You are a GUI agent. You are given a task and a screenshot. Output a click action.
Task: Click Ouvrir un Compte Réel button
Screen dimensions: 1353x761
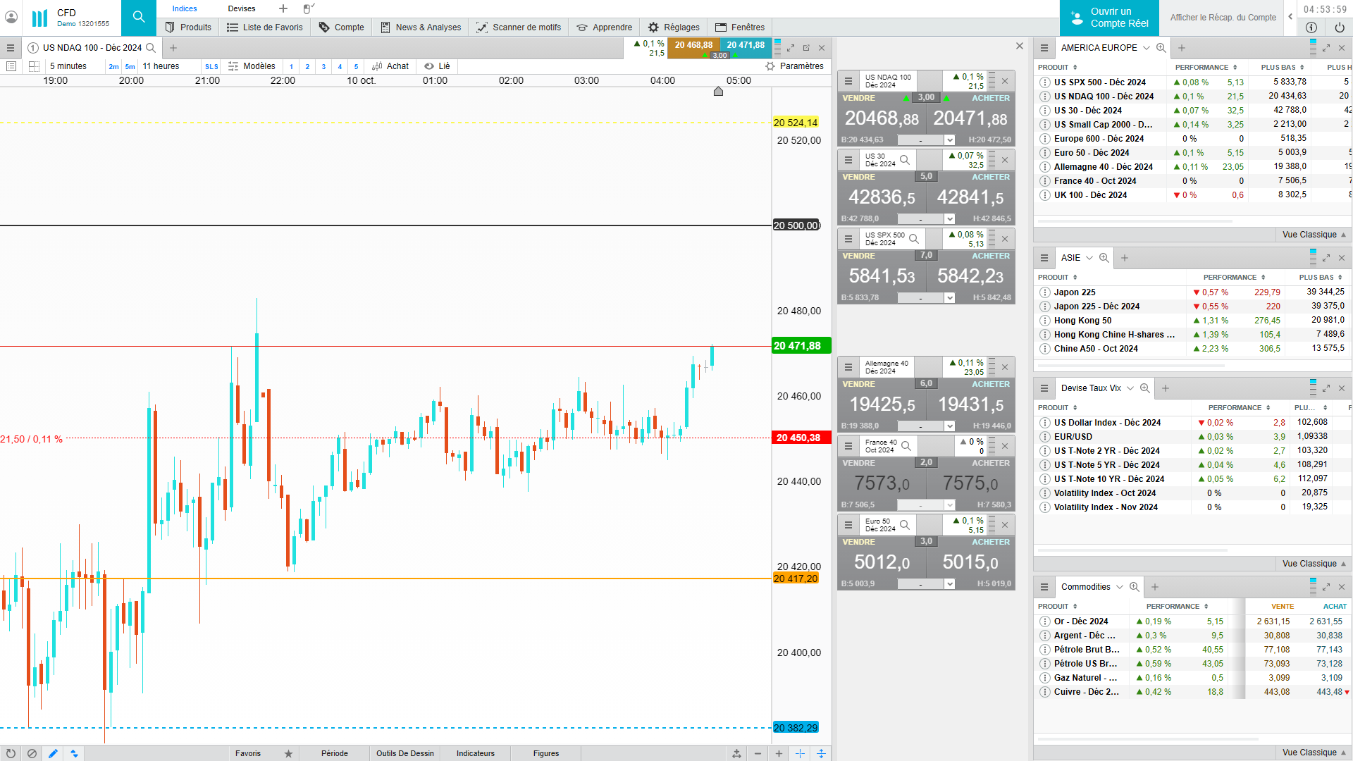[1109, 18]
